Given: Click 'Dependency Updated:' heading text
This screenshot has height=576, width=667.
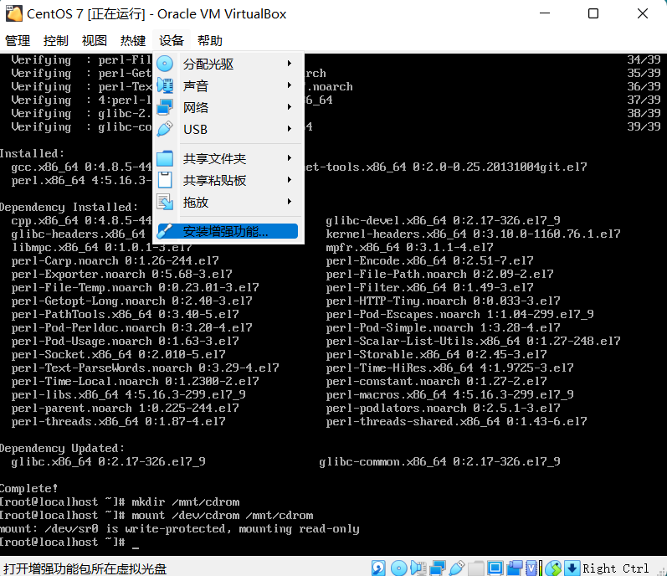Looking at the screenshot, I should point(62,449).
